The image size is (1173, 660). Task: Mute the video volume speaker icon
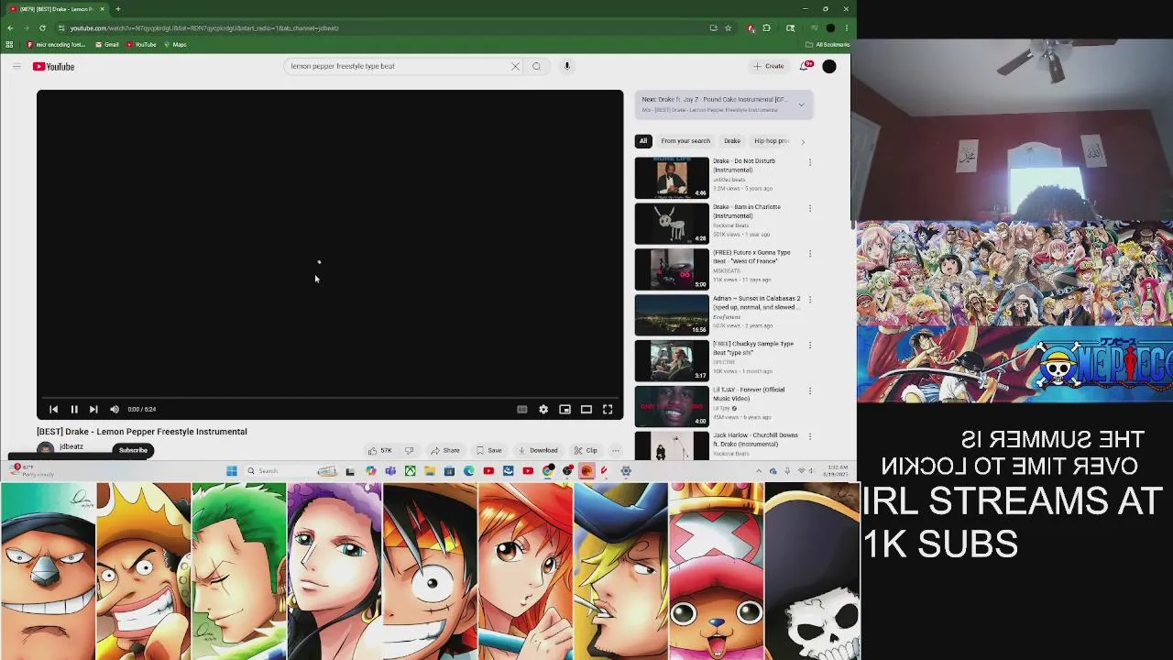115,410
